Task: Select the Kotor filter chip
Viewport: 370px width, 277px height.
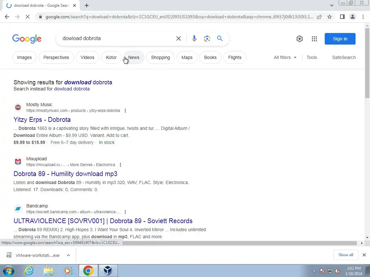Action: 111,57
